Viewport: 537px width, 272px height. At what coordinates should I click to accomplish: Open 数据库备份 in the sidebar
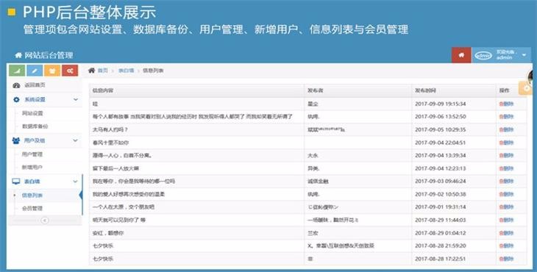pos(35,126)
